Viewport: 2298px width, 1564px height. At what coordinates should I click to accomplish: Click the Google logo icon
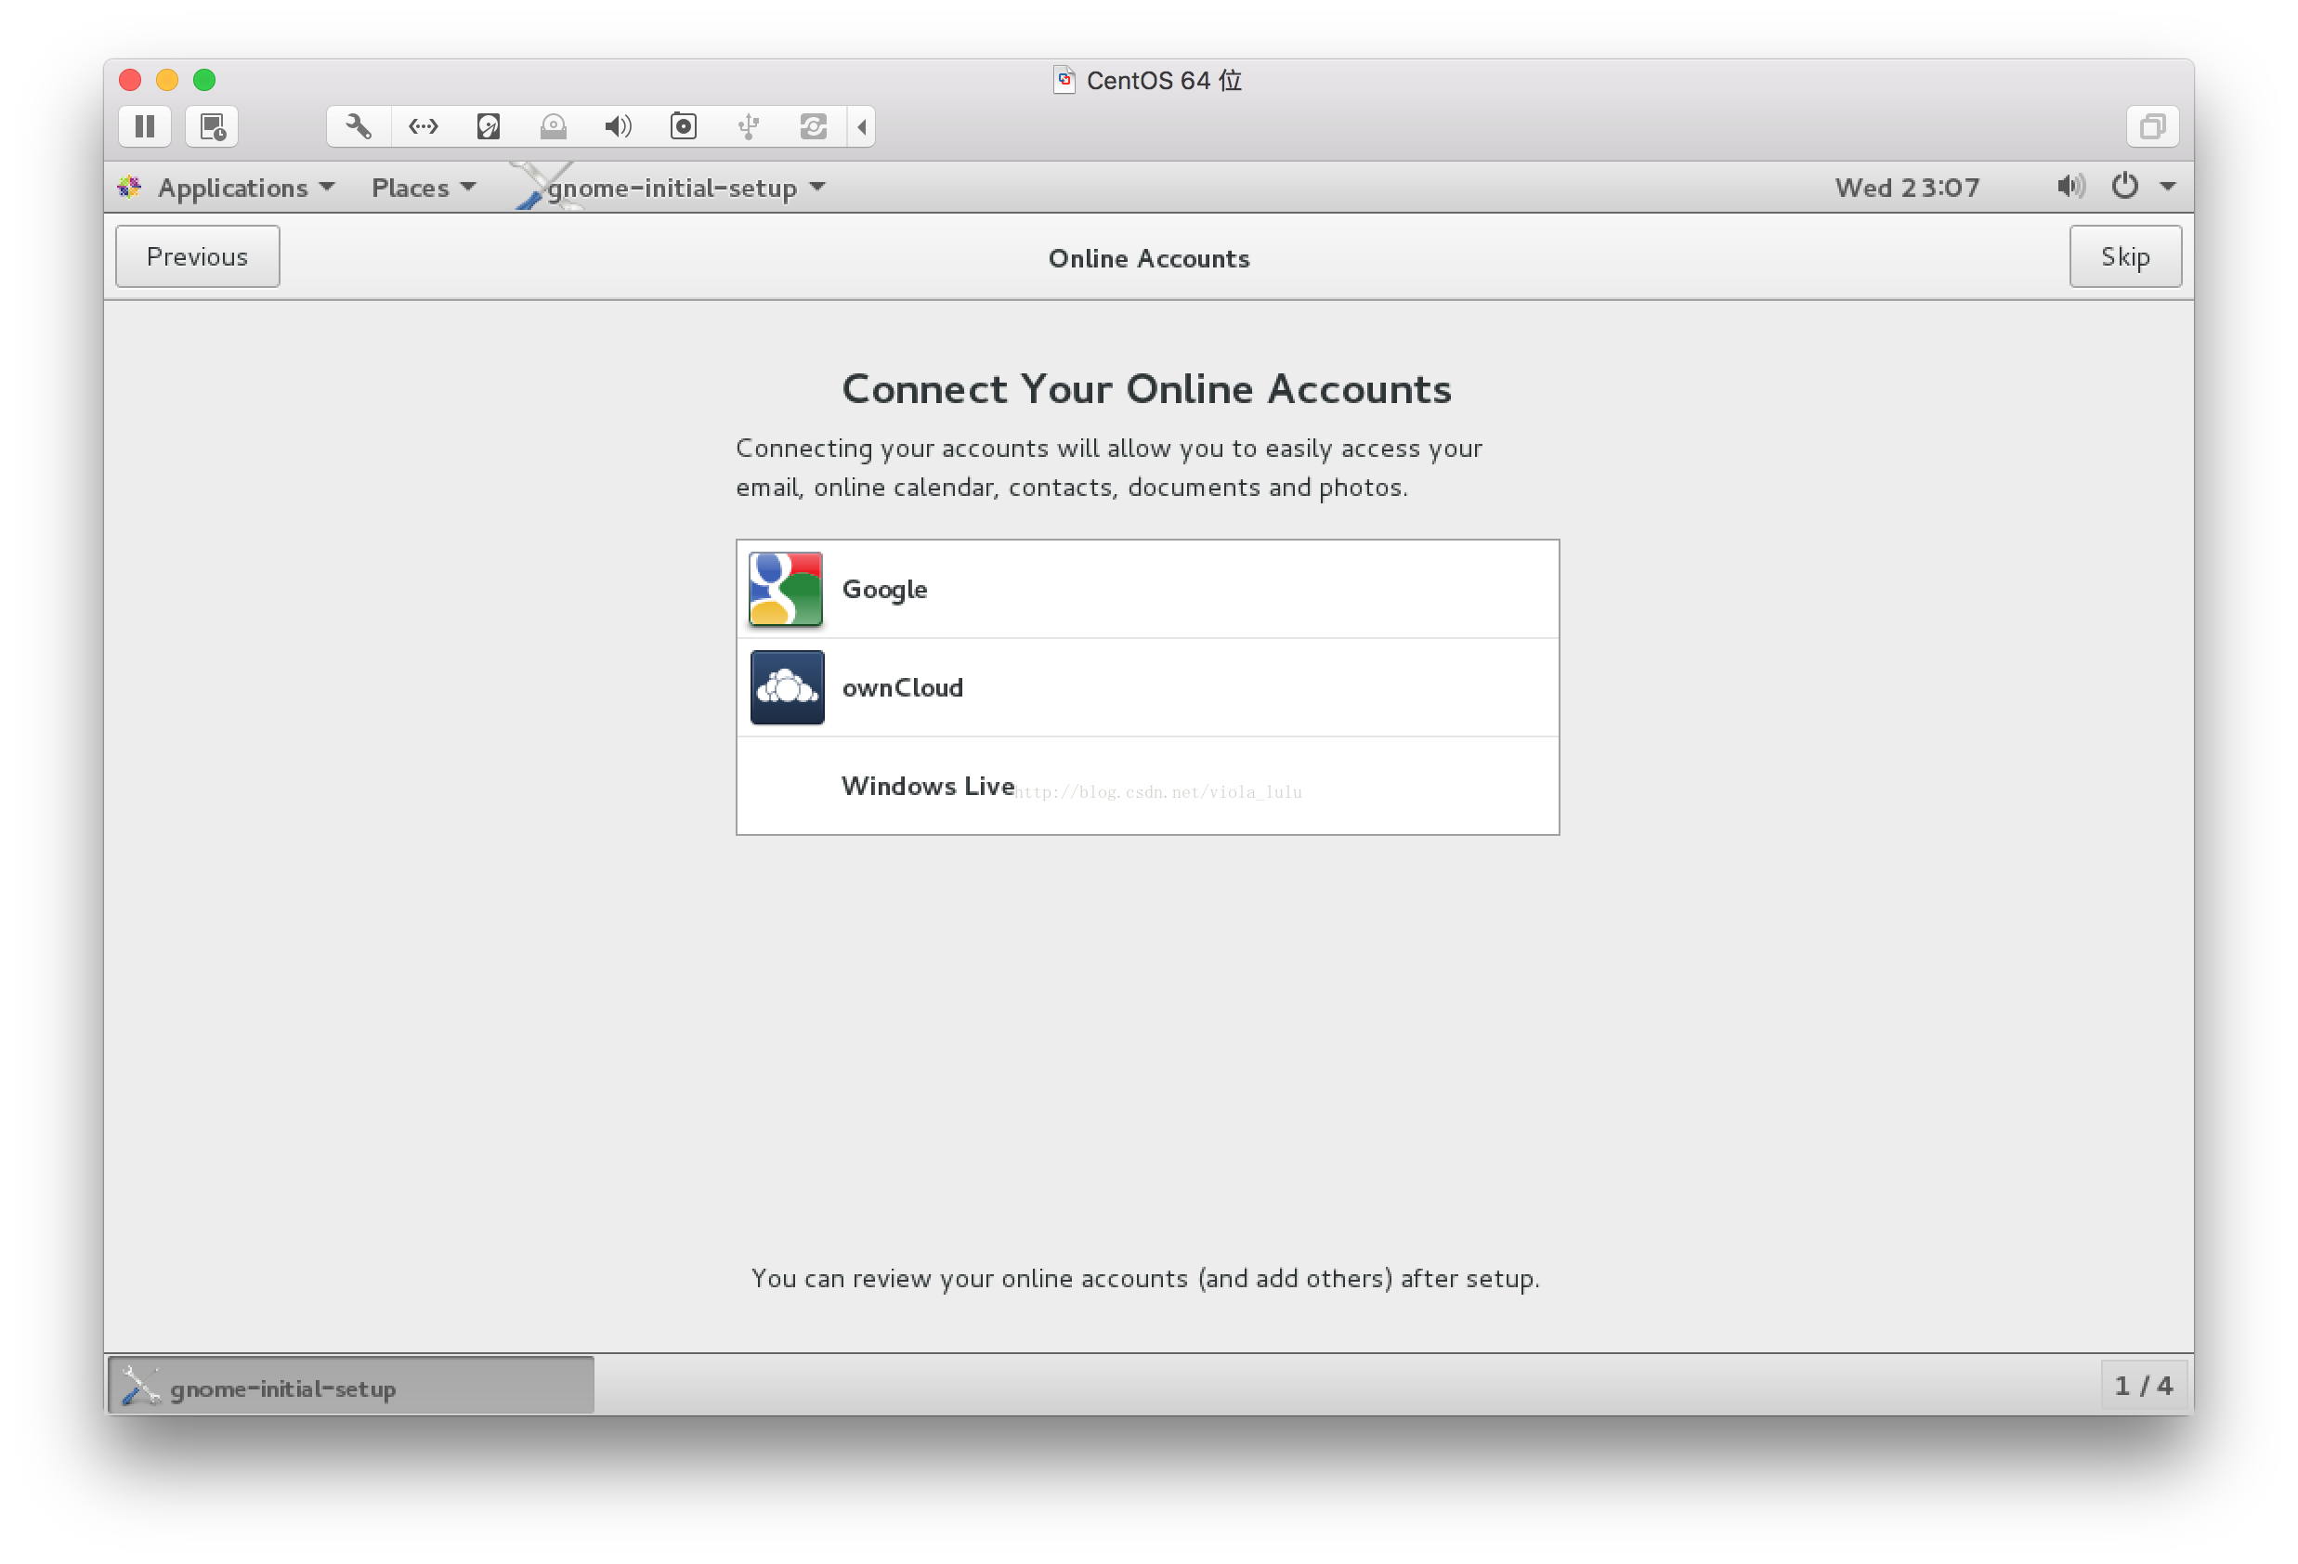point(786,589)
